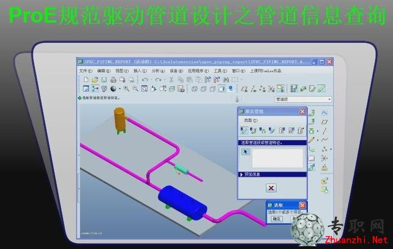The image size is (393, 249).
Task: Click the Save disk icon
Action: point(104,80)
